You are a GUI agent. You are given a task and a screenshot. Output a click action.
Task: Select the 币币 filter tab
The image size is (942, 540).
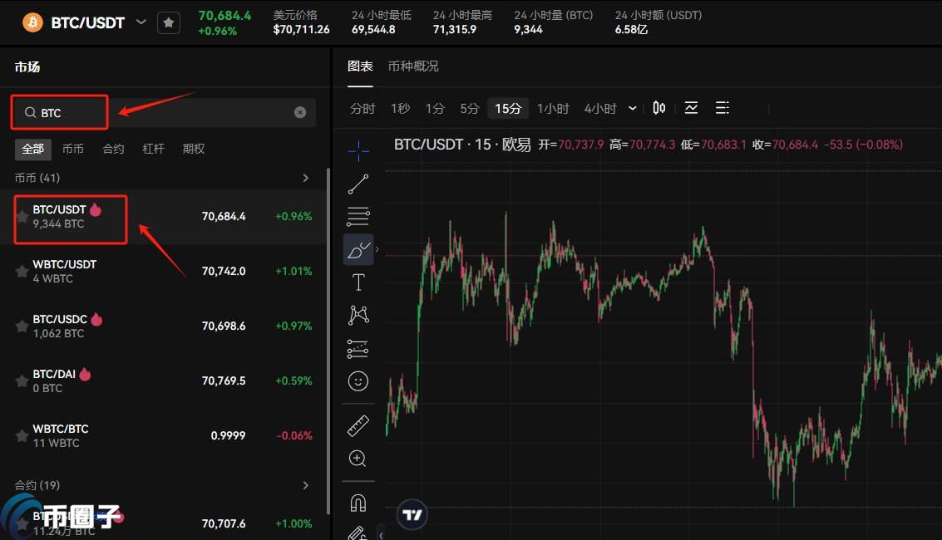pos(72,149)
